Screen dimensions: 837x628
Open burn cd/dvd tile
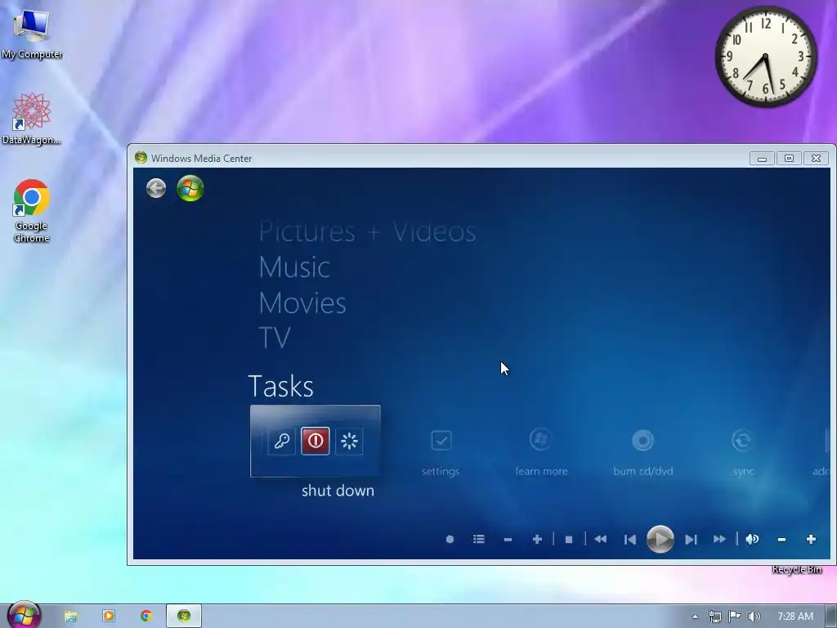642,453
